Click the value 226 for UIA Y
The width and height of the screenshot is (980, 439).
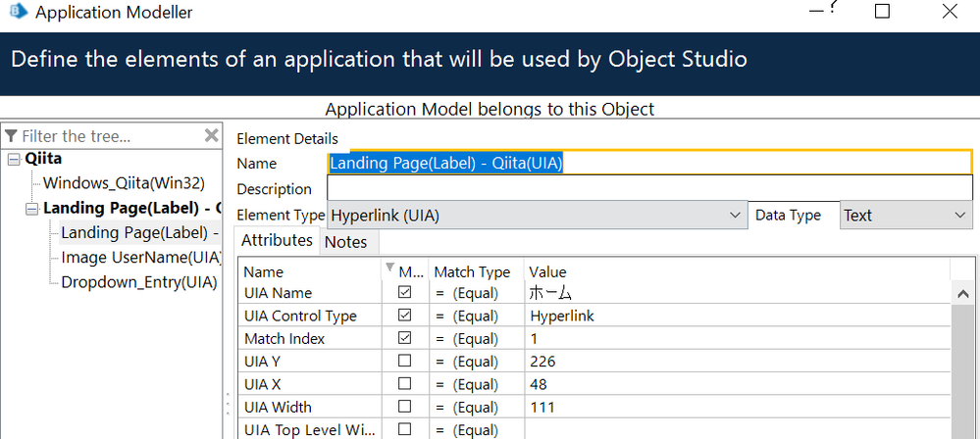click(x=542, y=362)
